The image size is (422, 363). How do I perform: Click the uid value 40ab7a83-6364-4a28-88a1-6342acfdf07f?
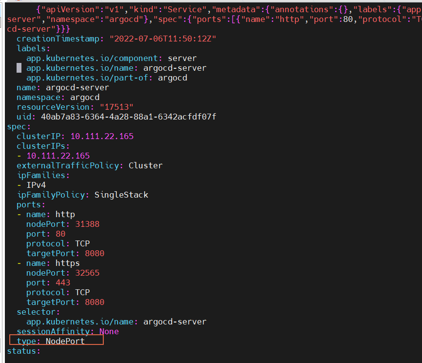[x=128, y=117]
